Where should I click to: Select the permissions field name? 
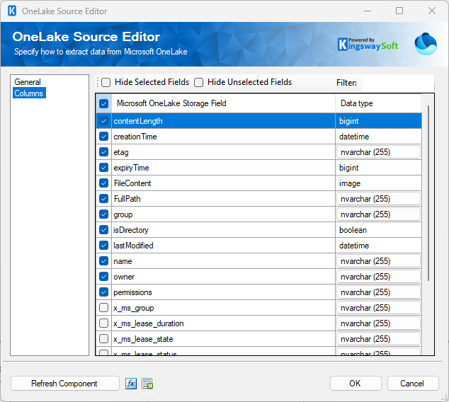[132, 292]
